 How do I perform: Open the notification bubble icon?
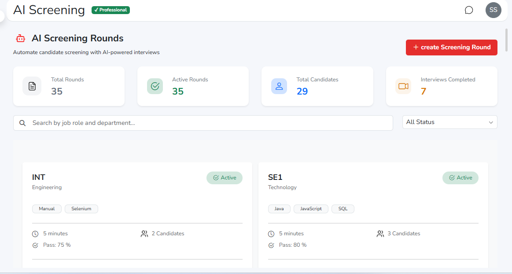[x=469, y=10]
